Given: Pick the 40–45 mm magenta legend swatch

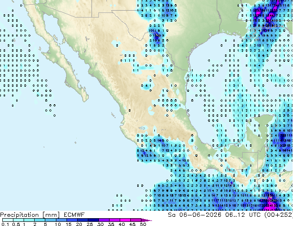Looking at the screenshot, I should click(125, 220).
